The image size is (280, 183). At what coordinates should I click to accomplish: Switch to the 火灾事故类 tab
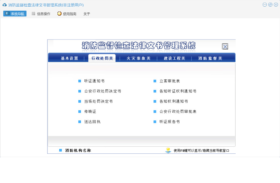click(138, 58)
